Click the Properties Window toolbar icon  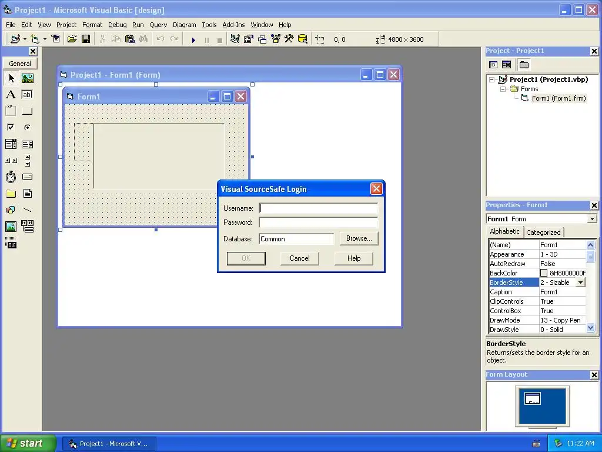click(x=249, y=39)
